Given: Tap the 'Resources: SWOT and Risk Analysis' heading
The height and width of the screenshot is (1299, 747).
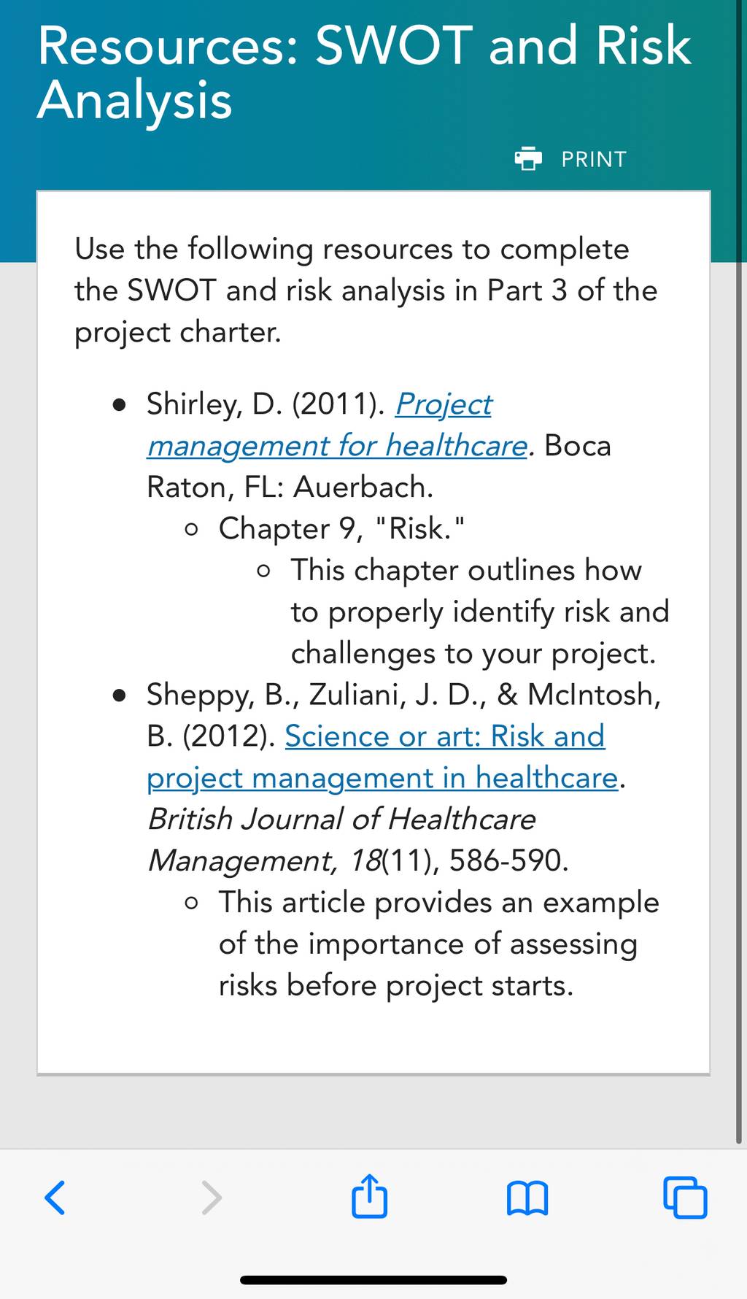Looking at the screenshot, I should point(364,72).
